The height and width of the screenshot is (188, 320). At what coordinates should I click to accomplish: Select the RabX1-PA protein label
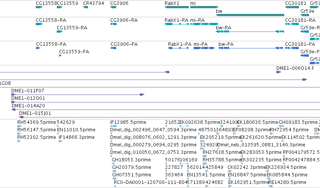pos(180,44)
